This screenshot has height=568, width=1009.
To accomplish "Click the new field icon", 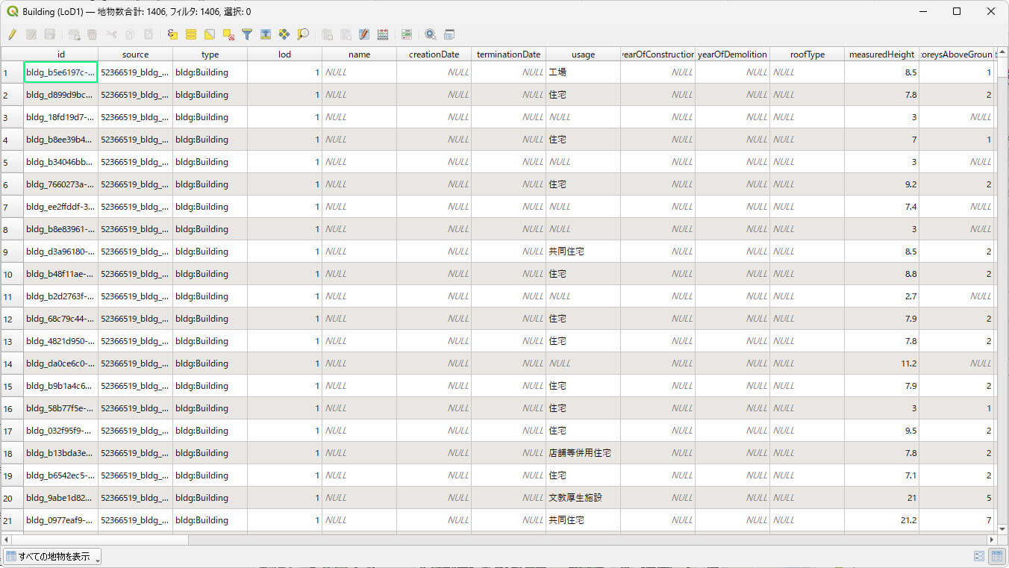I will click(327, 34).
